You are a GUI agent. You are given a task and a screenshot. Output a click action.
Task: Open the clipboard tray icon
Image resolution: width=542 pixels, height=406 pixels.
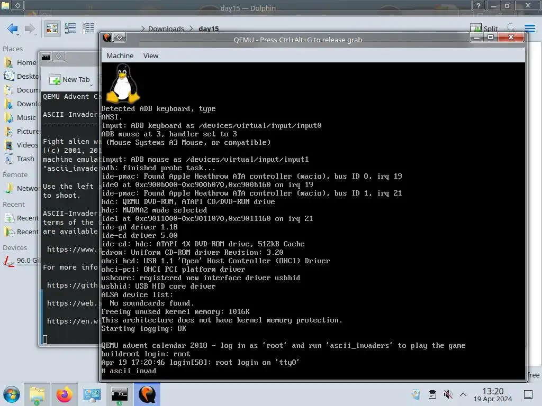pos(432,394)
